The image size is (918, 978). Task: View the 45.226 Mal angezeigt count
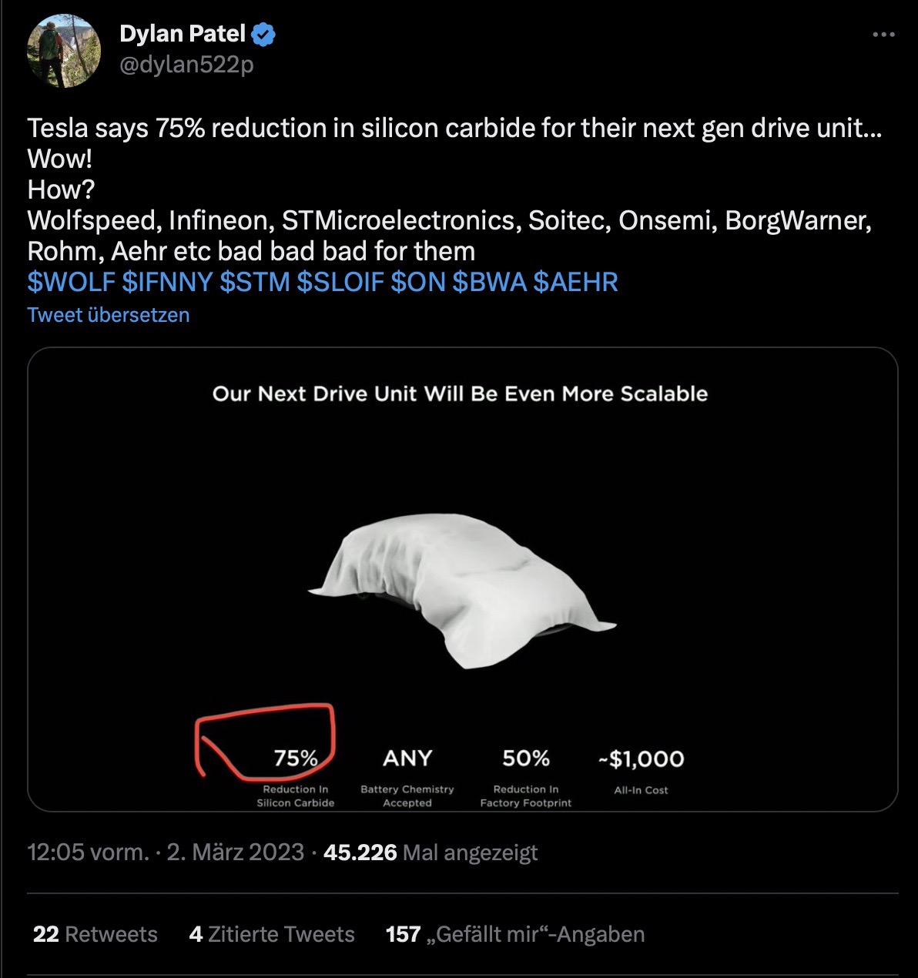[x=431, y=852]
